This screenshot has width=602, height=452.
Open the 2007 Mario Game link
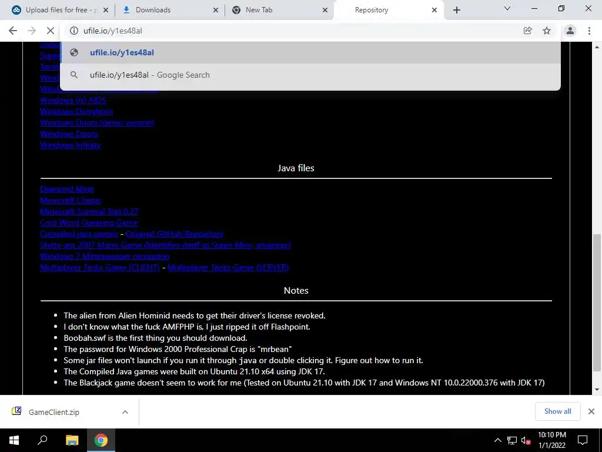coord(165,245)
